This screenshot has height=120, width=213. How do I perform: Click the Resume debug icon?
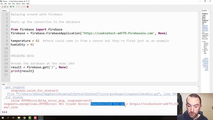pyautogui.click(x=24, y=7)
